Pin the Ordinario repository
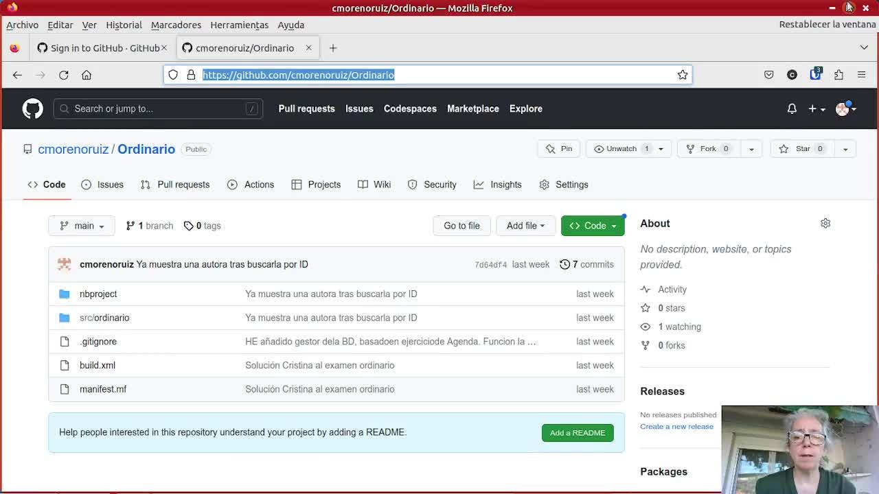The width and height of the screenshot is (879, 494). click(x=559, y=149)
